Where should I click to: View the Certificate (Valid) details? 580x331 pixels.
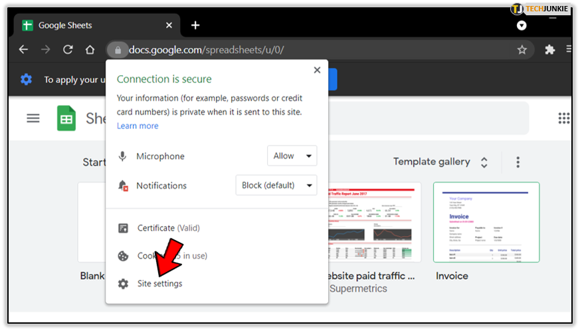[x=168, y=228]
